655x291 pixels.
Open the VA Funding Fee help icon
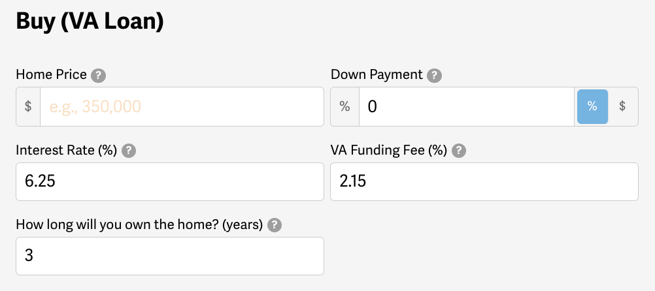(x=460, y=151)
